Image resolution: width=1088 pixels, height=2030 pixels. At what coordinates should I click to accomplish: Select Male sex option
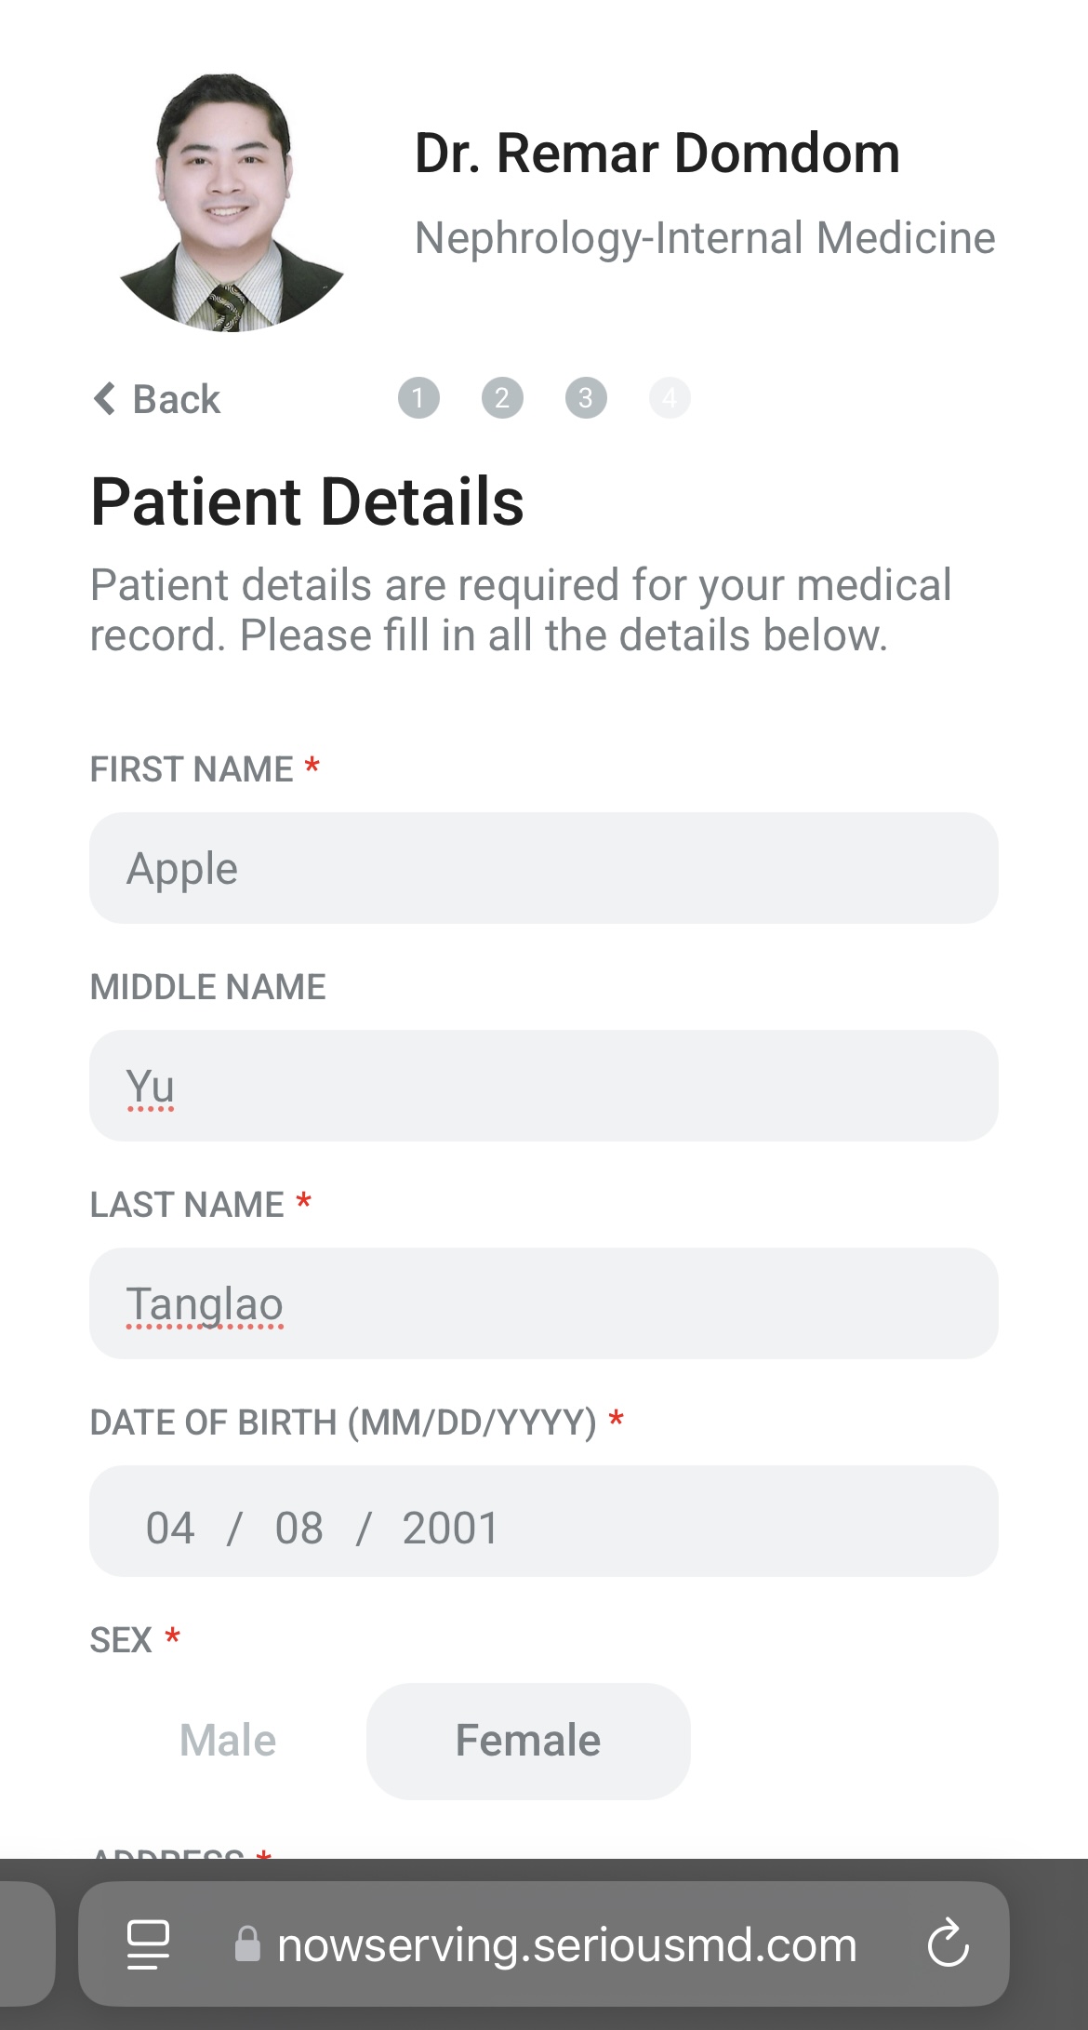[x=228, y=1740]
